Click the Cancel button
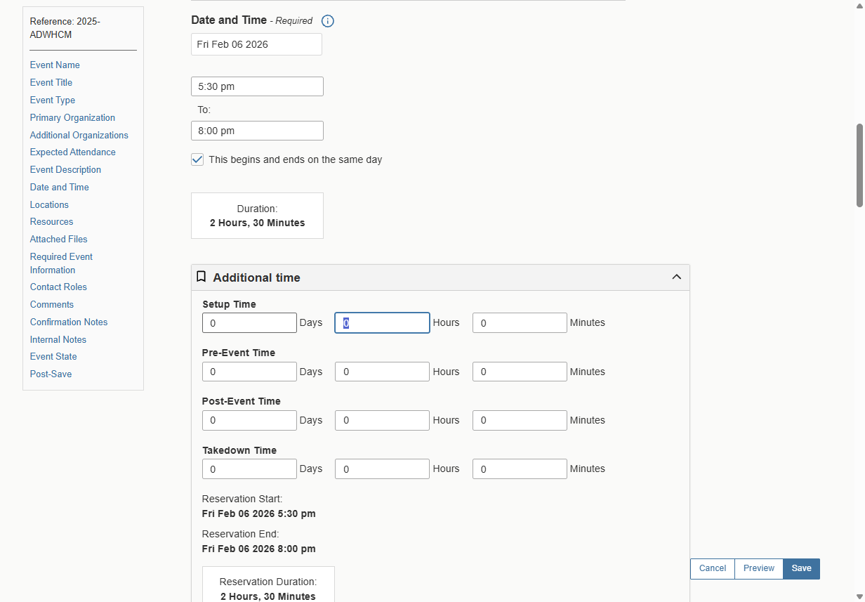Screen dimensions: 865x602 click(713, 569)
